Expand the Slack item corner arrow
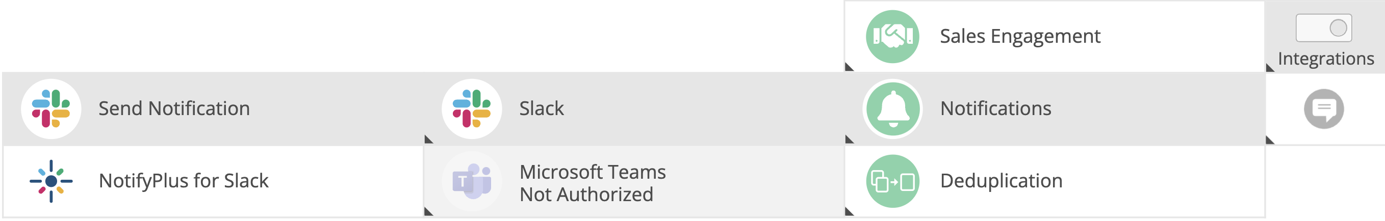The height and width of the screenshot is (221, 1385). (x=849, y=140)
